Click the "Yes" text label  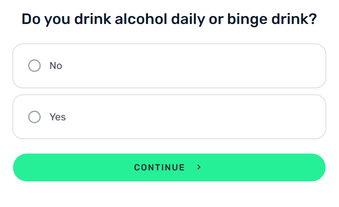click(58, 117)
